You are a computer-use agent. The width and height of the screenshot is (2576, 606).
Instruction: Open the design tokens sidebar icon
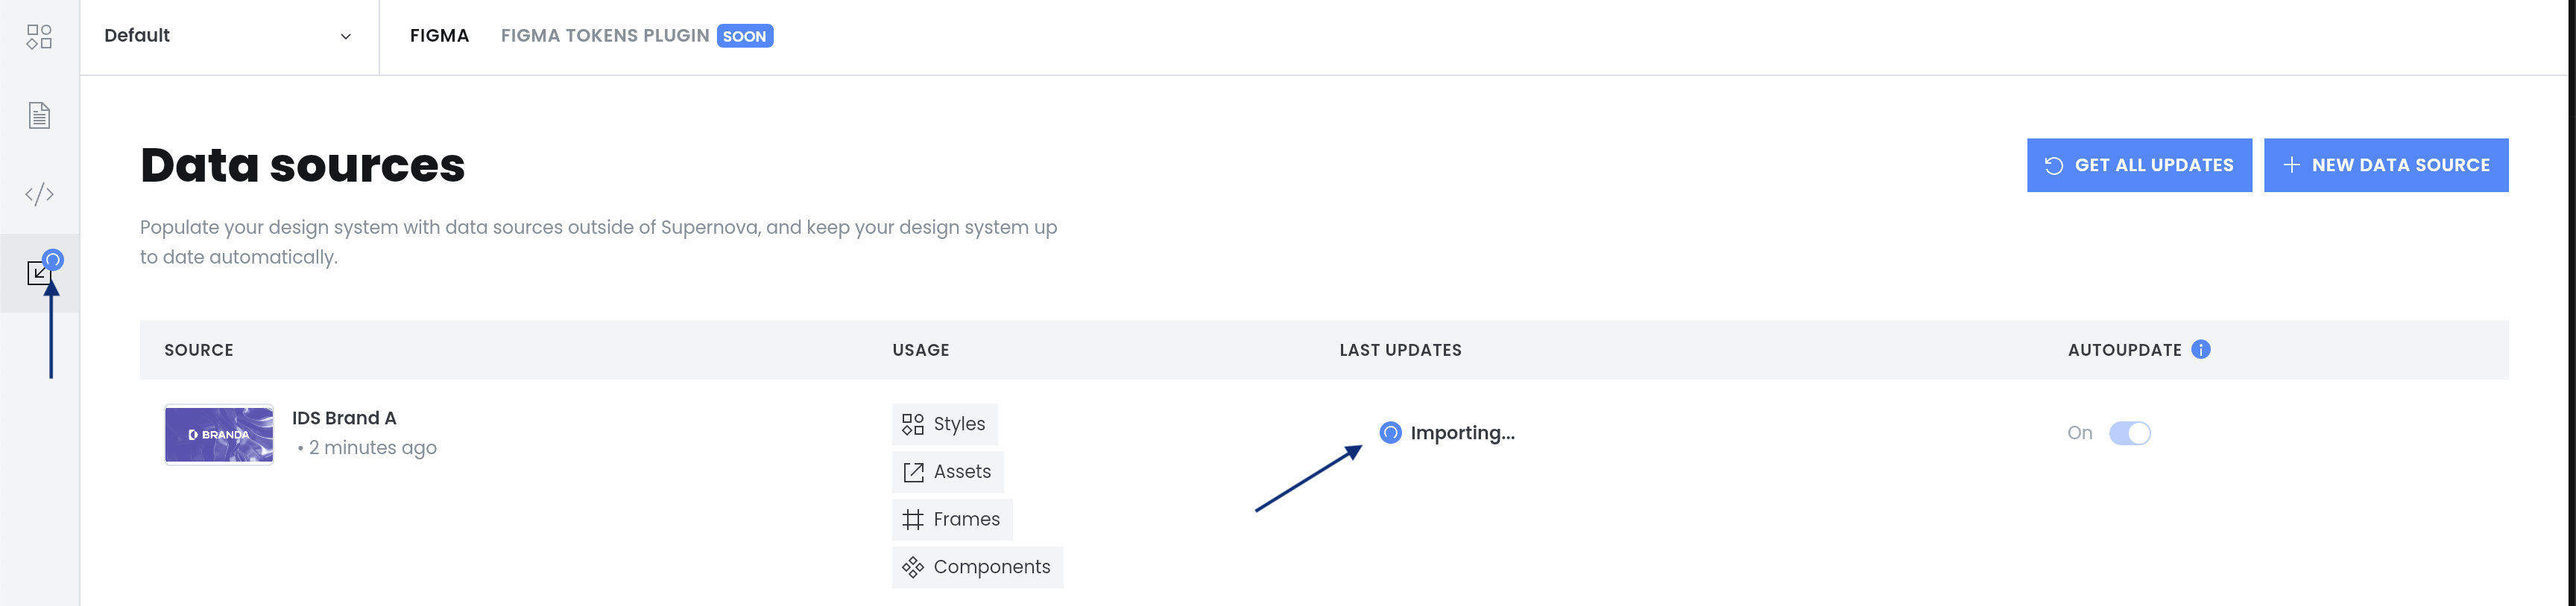39,37
